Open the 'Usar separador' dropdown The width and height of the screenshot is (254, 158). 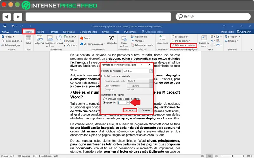[x=151, y=86]
